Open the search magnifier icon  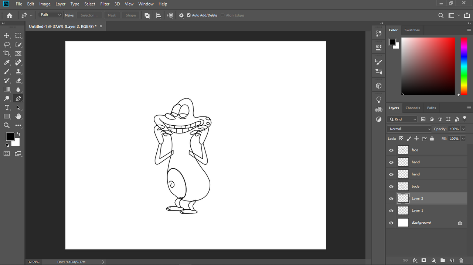point(441,15)
